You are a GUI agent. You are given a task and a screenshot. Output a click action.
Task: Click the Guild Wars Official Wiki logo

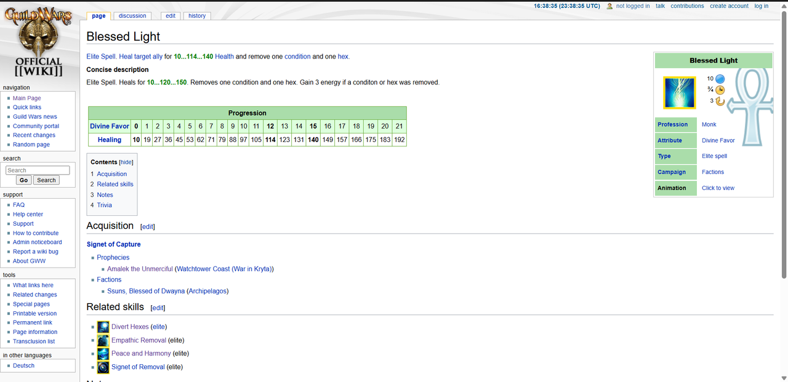tap(39, 43)
